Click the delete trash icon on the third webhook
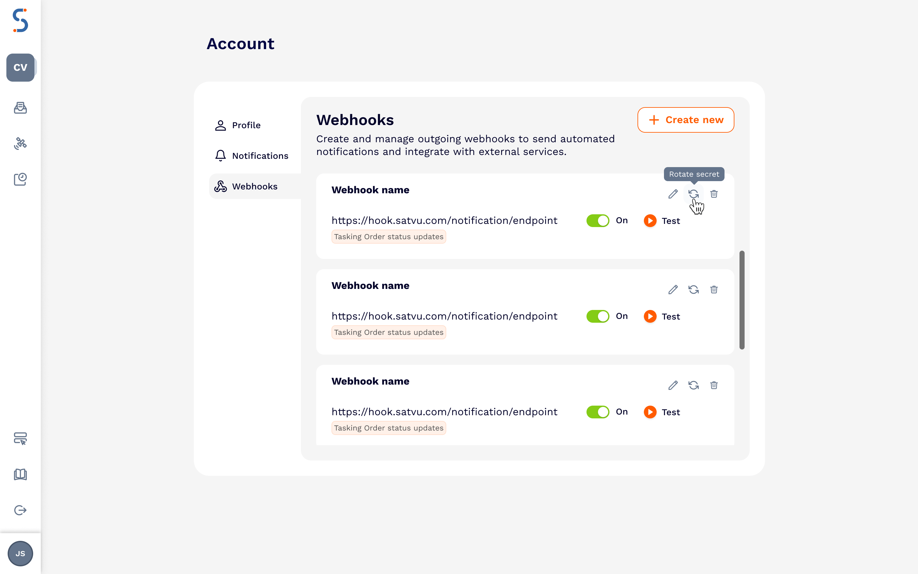 click(714, 385)
